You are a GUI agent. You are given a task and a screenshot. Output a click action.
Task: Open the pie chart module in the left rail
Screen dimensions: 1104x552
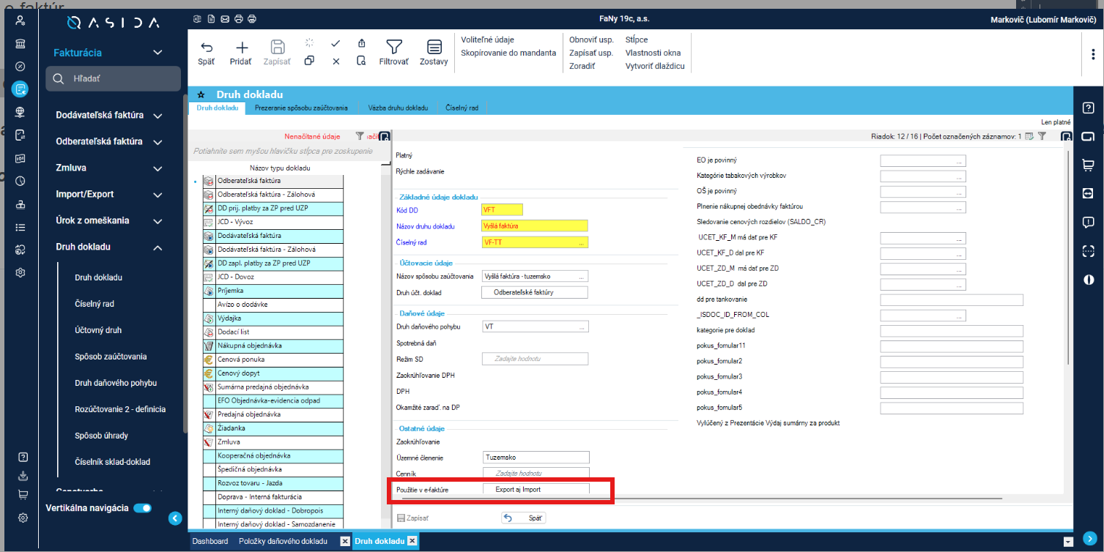tap(21, 181)
